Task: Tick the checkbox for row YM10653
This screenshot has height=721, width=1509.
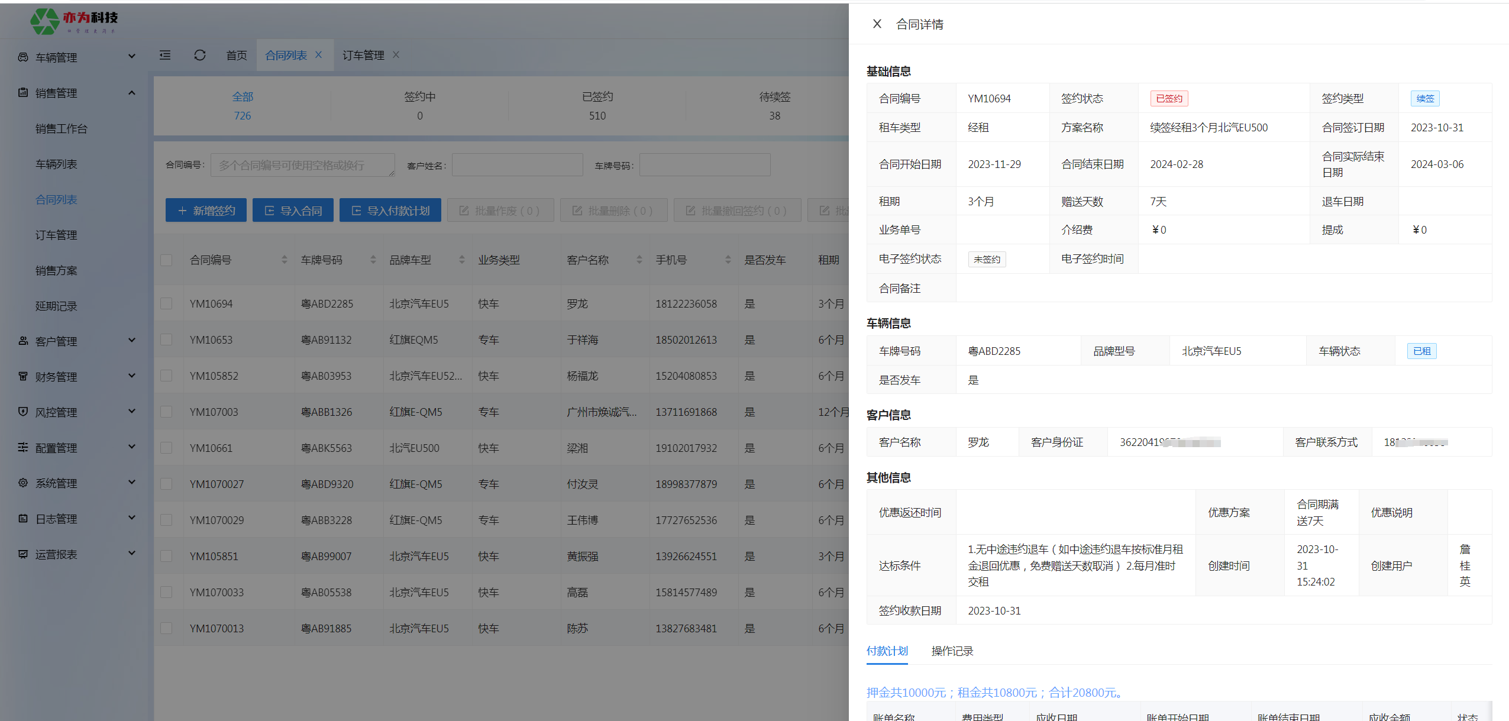Action: tap(166, 340)
